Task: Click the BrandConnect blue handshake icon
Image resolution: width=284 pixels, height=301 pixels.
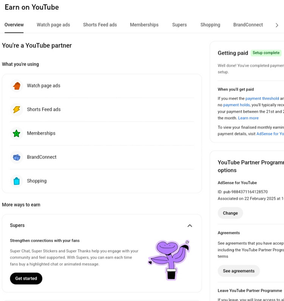Action: click(x=16, y=157)
